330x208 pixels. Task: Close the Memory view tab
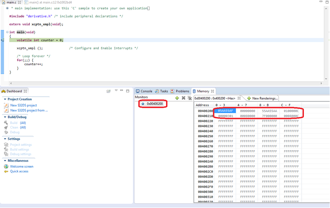click(212, 91)
